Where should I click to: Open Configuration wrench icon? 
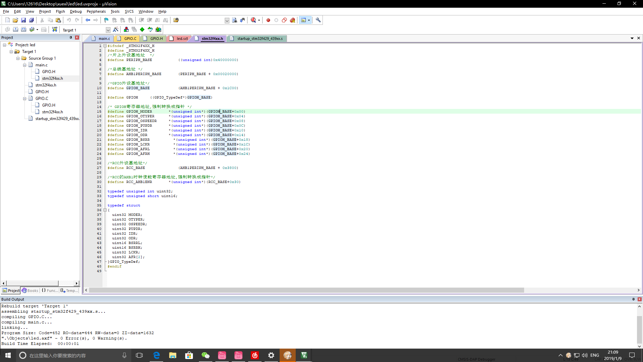click(x=318, y=20)
